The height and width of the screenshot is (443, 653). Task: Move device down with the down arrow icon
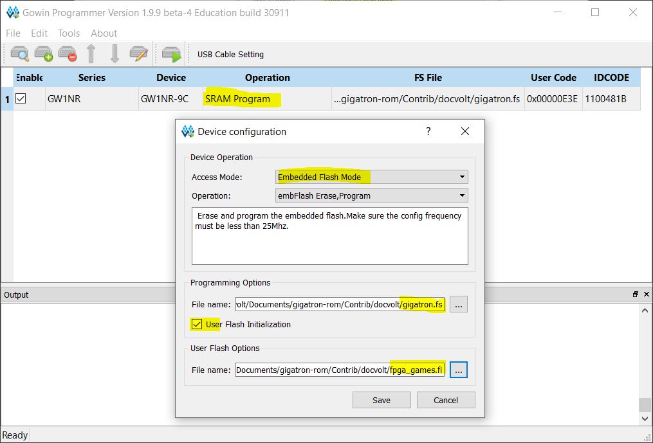pyautogui.click(x=115, y=54)
